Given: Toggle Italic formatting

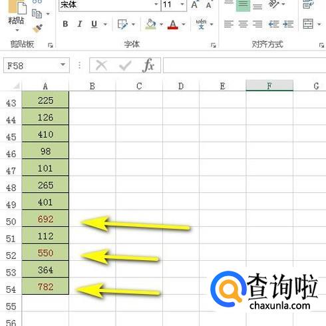Looking at the screenshot, I should click(80, 24).
